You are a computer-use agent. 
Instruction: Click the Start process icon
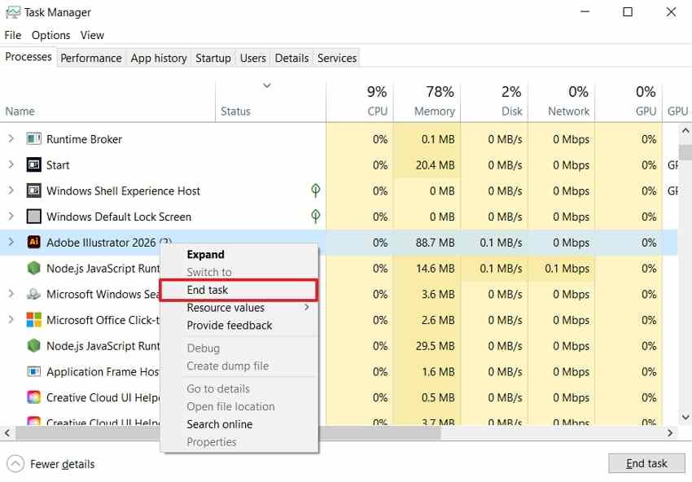[34, 165]
